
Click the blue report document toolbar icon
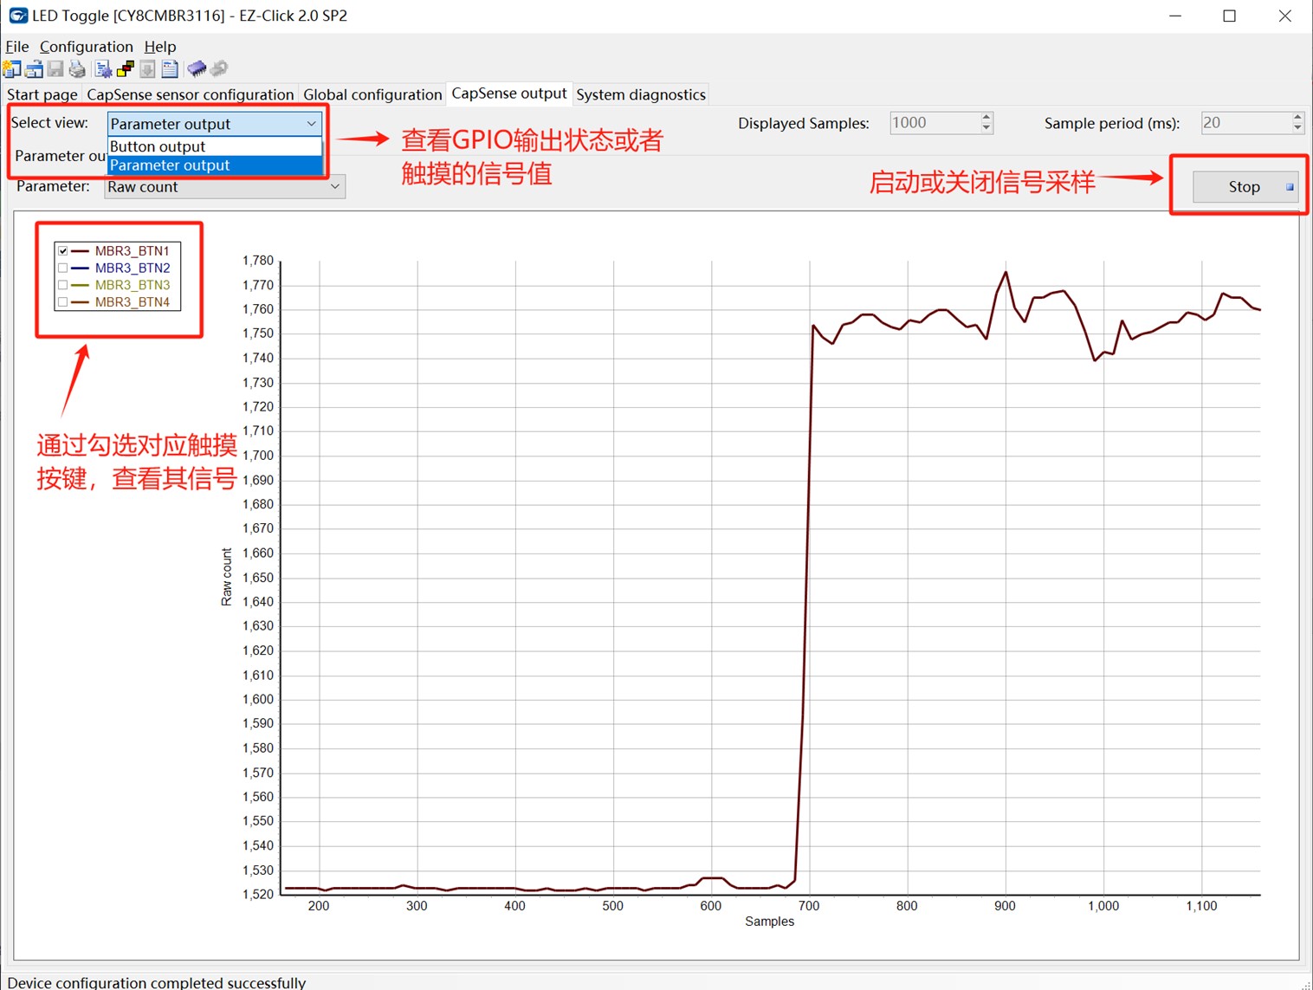(170, 69)
